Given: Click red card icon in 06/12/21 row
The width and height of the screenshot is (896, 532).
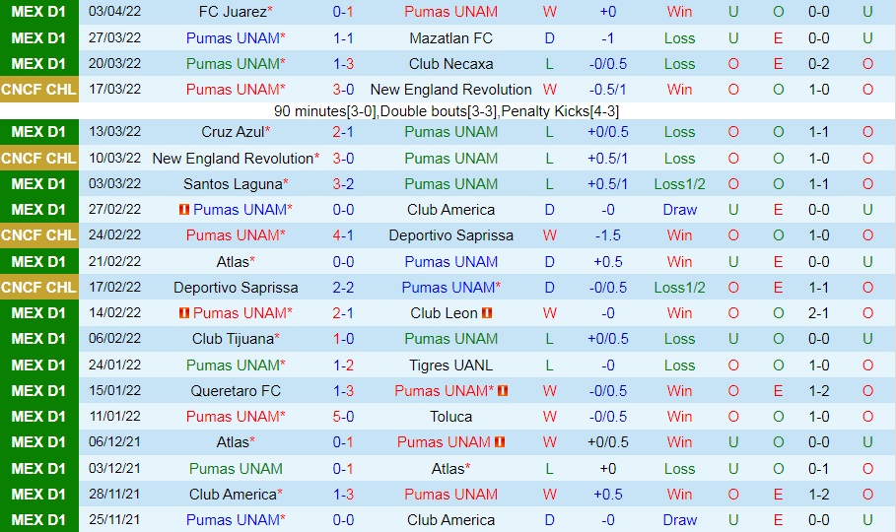Looking at the screenshot, I should (500, 442).
